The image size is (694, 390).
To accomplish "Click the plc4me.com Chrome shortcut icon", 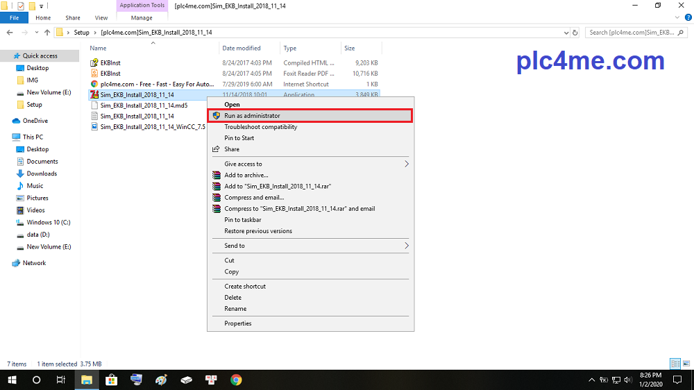I will tap(94, 83).
